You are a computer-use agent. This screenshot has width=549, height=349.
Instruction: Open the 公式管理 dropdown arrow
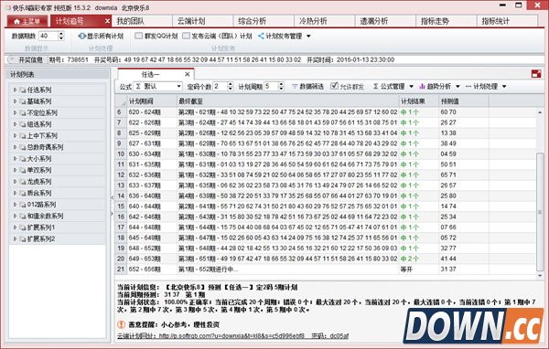pyautogui.click(x=411, y=87)
